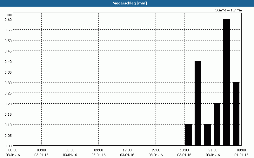This screenshot has height=158, width=254.
Task: Click the x-axis time label '09:00'
Action: [98, 150]
